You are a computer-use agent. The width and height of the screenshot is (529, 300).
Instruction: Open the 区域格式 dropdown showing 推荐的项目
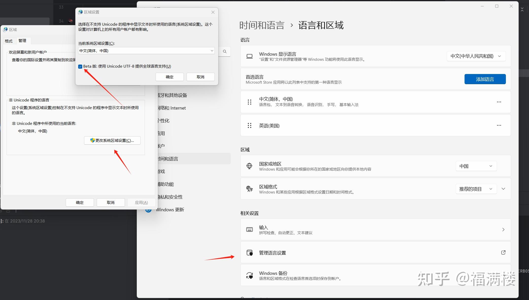coord(476,189)
